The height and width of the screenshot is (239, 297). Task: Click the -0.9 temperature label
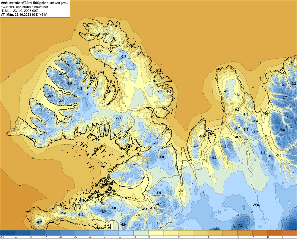coord(202,136)
